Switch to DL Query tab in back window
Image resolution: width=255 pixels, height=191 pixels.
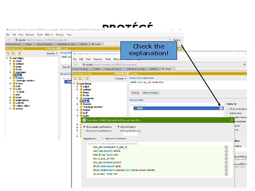[x=96, y=44]
